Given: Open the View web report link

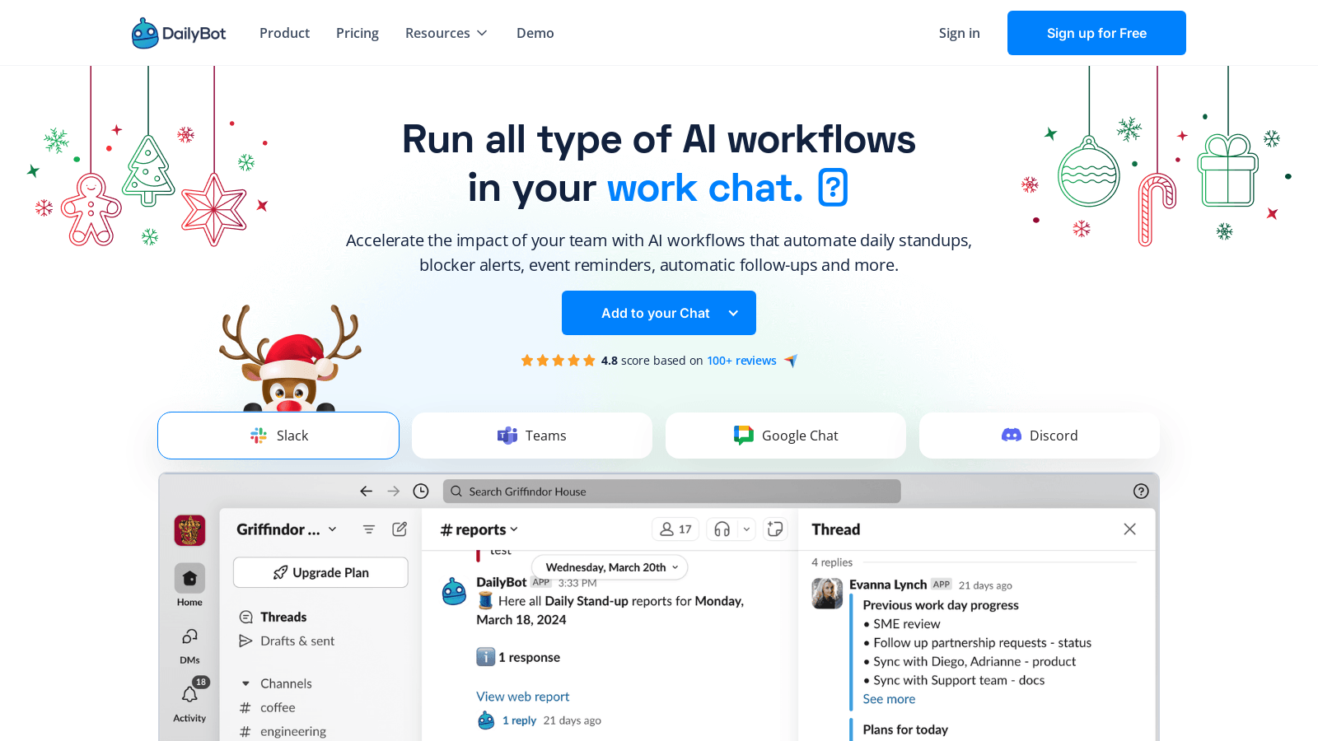Looking at the screenshot, I should pyautogui.click(x=523, y=697).
